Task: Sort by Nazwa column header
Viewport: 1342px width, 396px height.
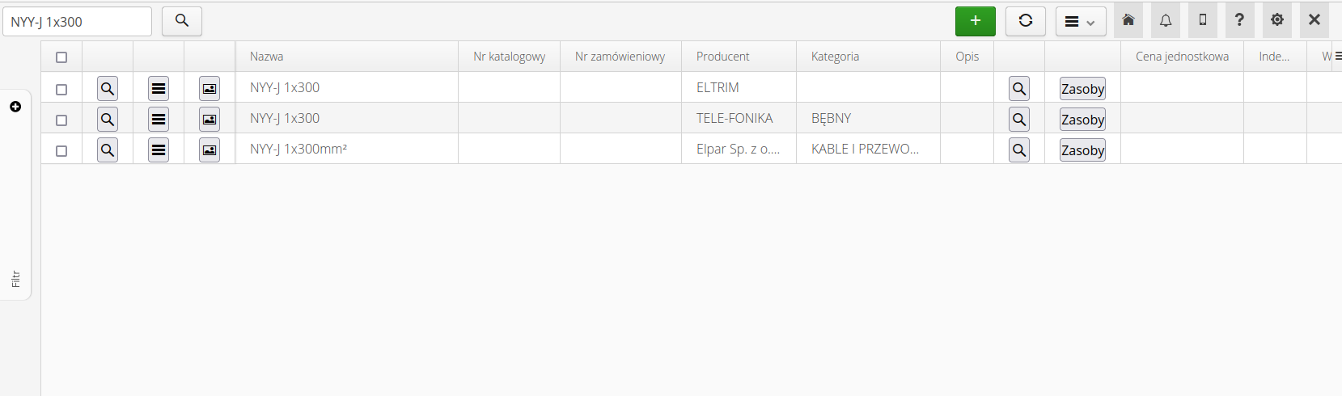Action: click(267, 57)
